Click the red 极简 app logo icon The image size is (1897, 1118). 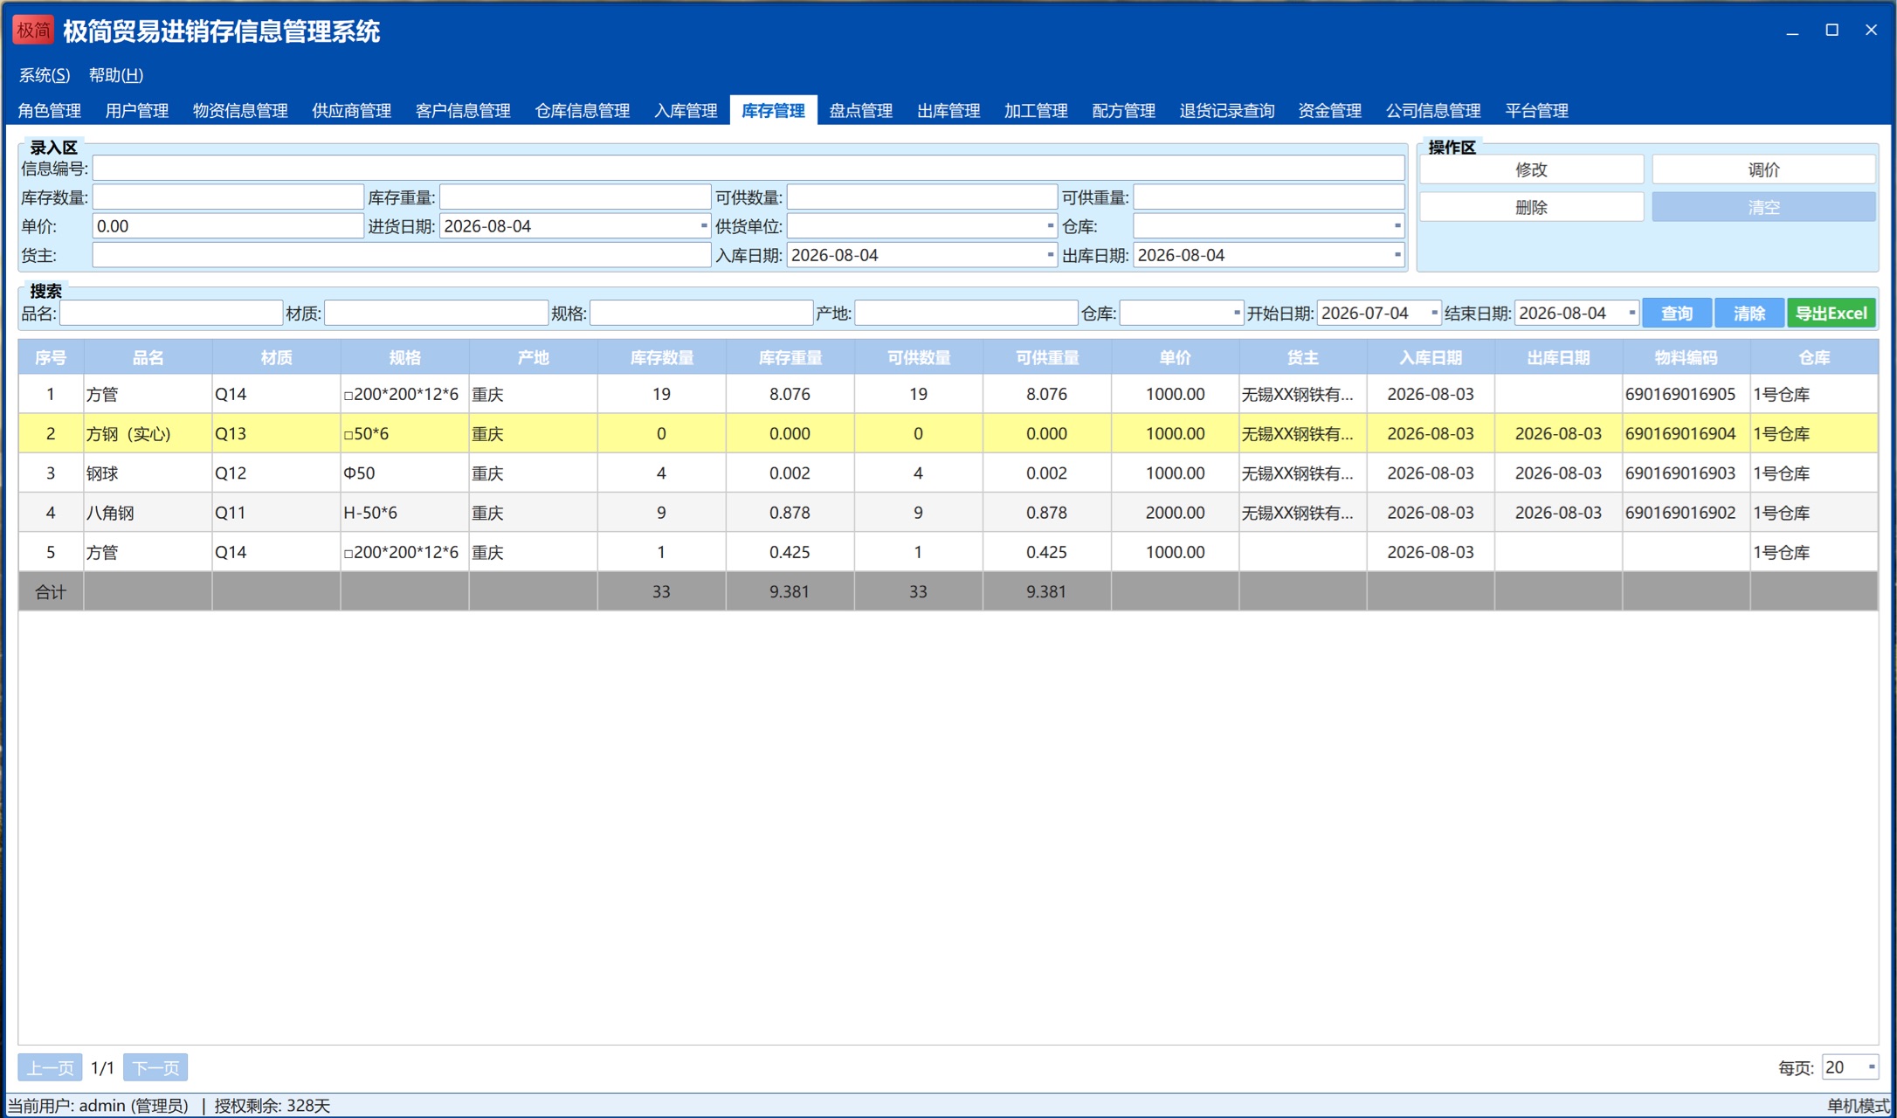[x=33, y=31]
